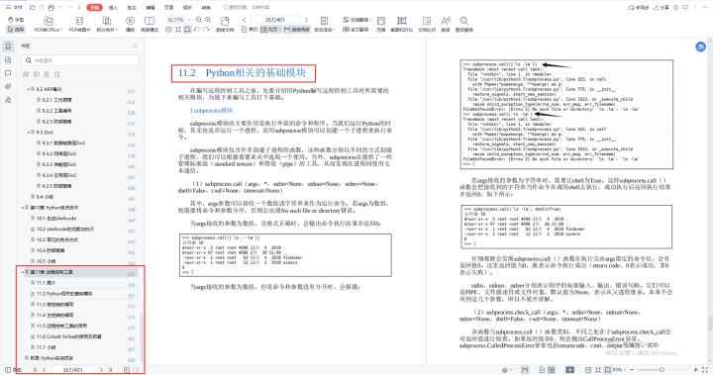Enter reading mode (阅读模式)
The width and height of the screenshot is (713, 375).
(x=150, y=25)
